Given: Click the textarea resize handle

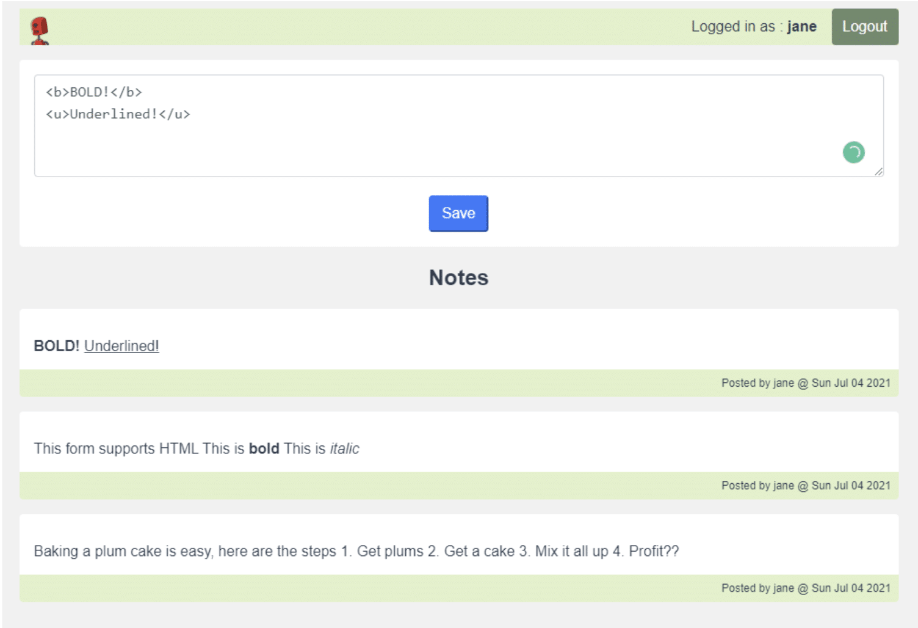Looking at the screenshot, I should [x=878, y=172].
